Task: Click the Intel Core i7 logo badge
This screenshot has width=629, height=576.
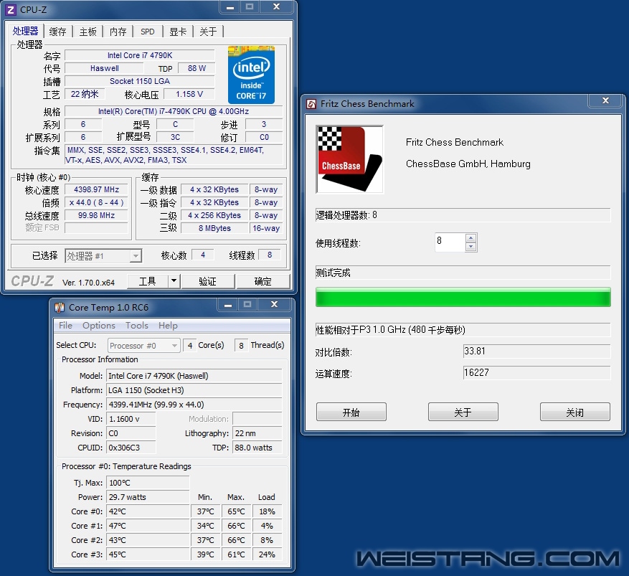Action: (251, 75)
